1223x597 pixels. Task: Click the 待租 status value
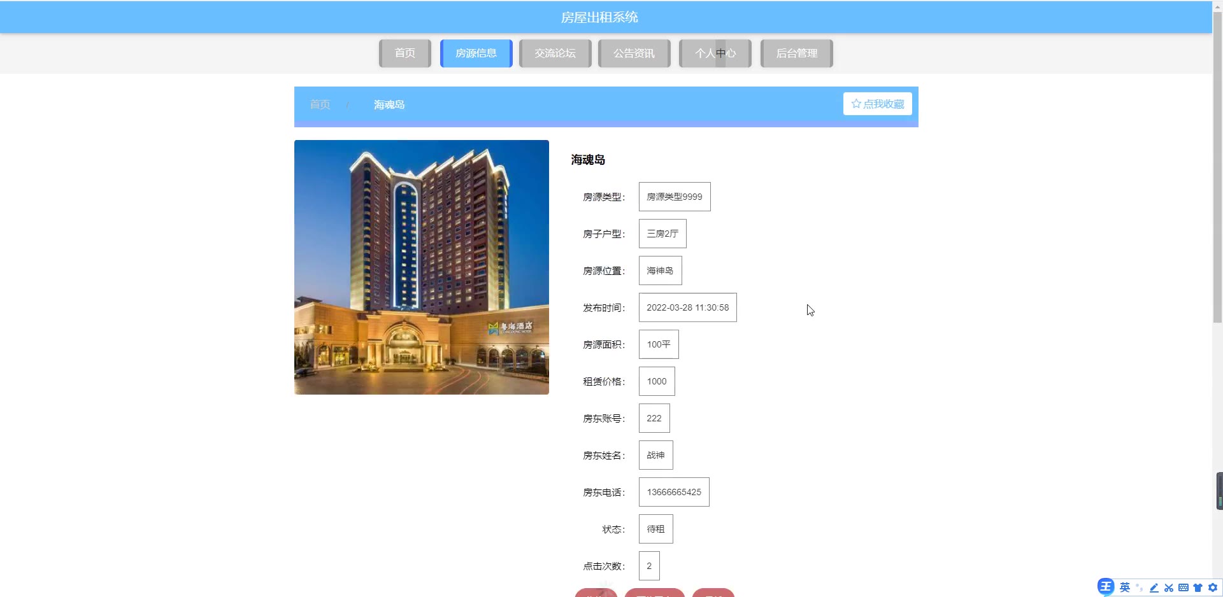tap(656, 529)
